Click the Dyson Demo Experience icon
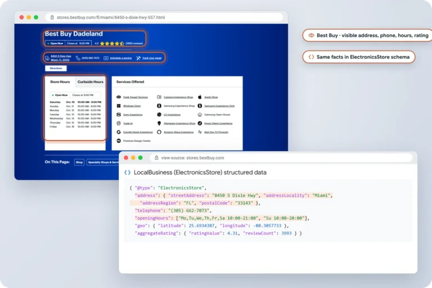Image resolution: width=432 pixels, height=288 pixels. click(200, 123)
